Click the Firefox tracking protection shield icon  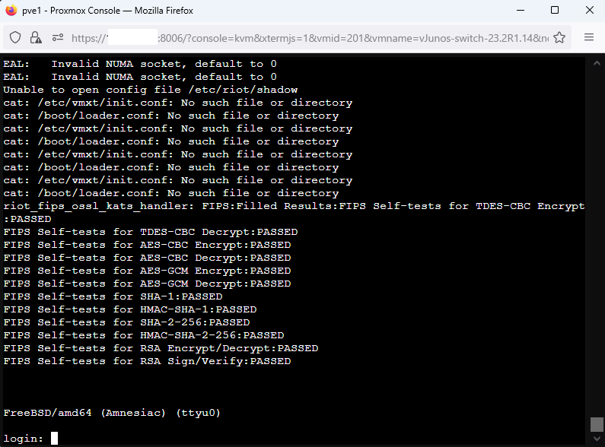click(x=15, y=38)
